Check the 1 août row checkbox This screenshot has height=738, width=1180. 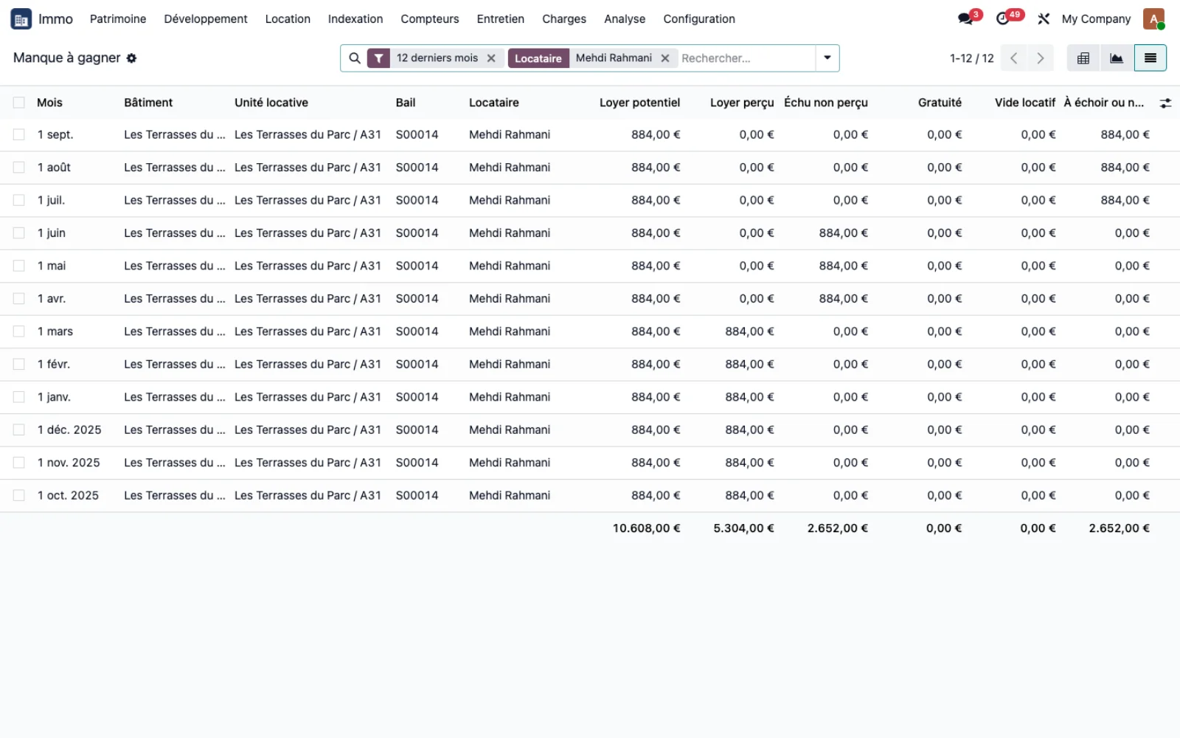tap(19, 168)
